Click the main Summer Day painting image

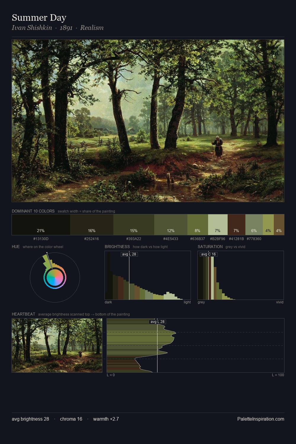(148, 121)
